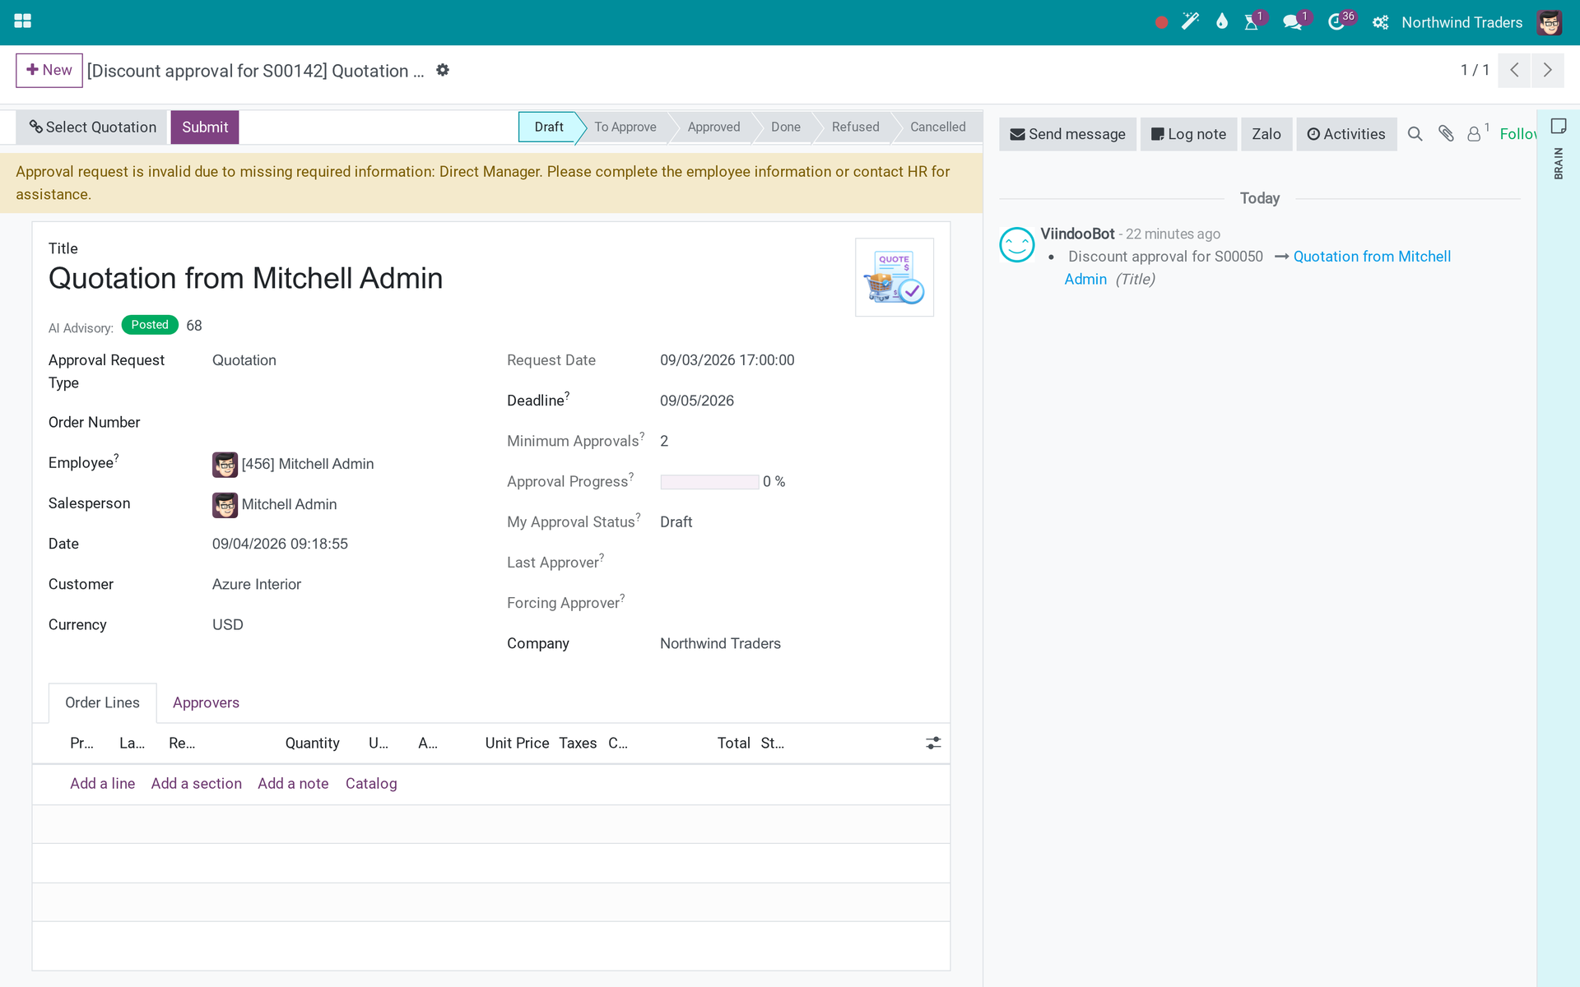Open the notes icon in the Brain sidebar
1580x987 pixels.
pyautogui.click(x=1559, y=126)
